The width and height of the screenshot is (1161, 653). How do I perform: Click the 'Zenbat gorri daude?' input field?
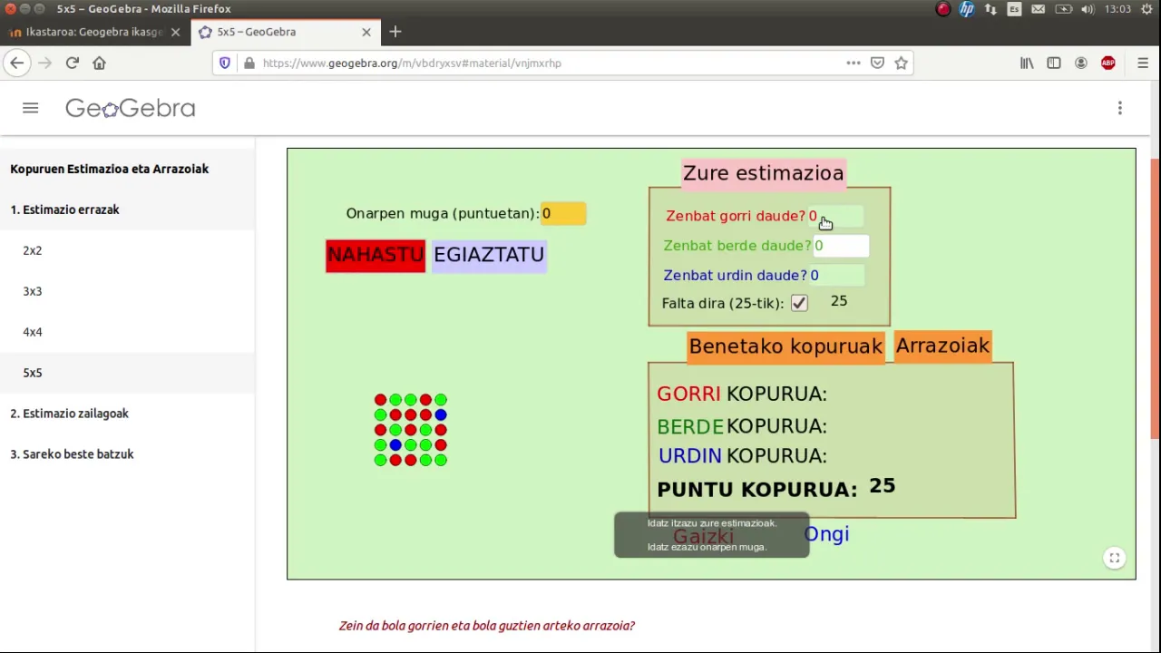(x=835, y=217)
